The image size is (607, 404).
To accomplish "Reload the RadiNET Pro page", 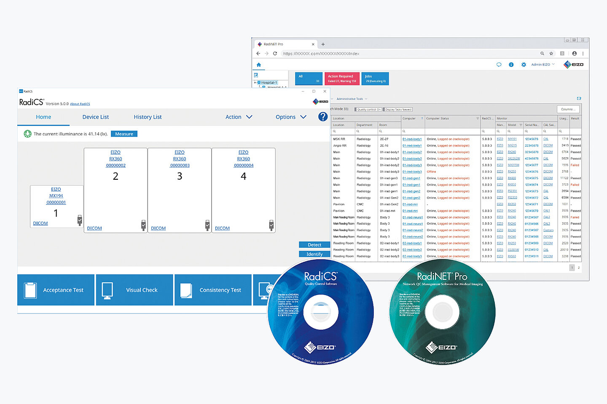I will [x=275, y=53].
